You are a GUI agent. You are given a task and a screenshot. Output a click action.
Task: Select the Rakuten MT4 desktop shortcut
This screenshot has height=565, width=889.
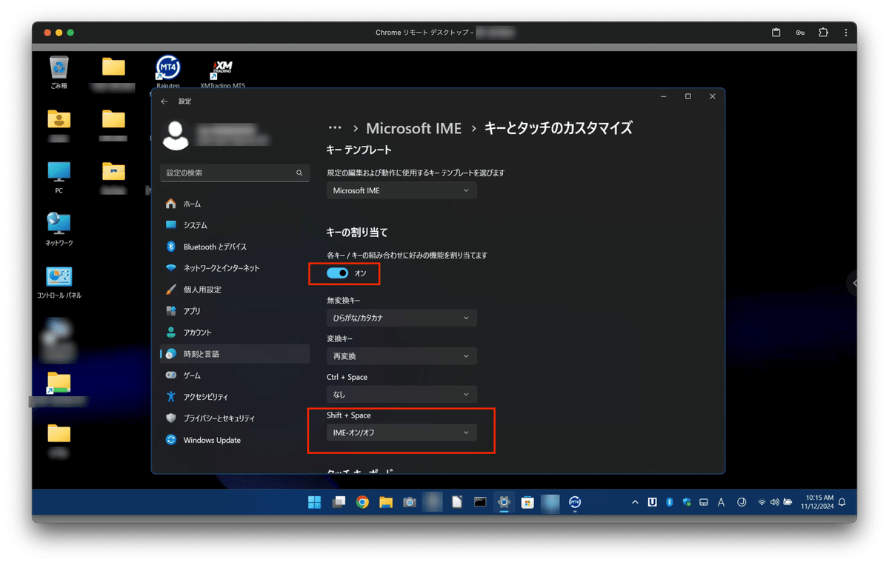pyautogui.click(x=168, y=72)
